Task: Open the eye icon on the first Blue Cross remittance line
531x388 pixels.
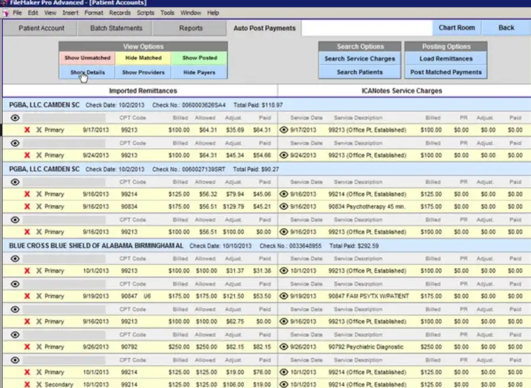Action: 14,258
